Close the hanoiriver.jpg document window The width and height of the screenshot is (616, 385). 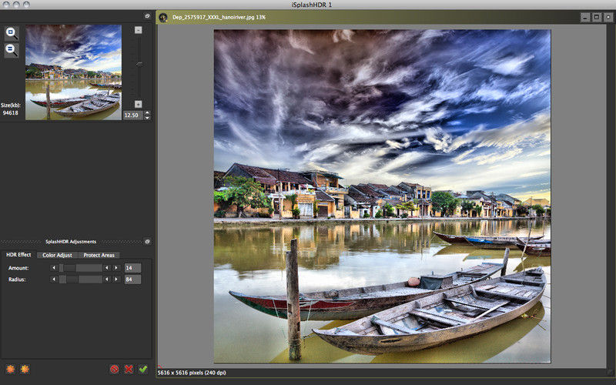608,17
